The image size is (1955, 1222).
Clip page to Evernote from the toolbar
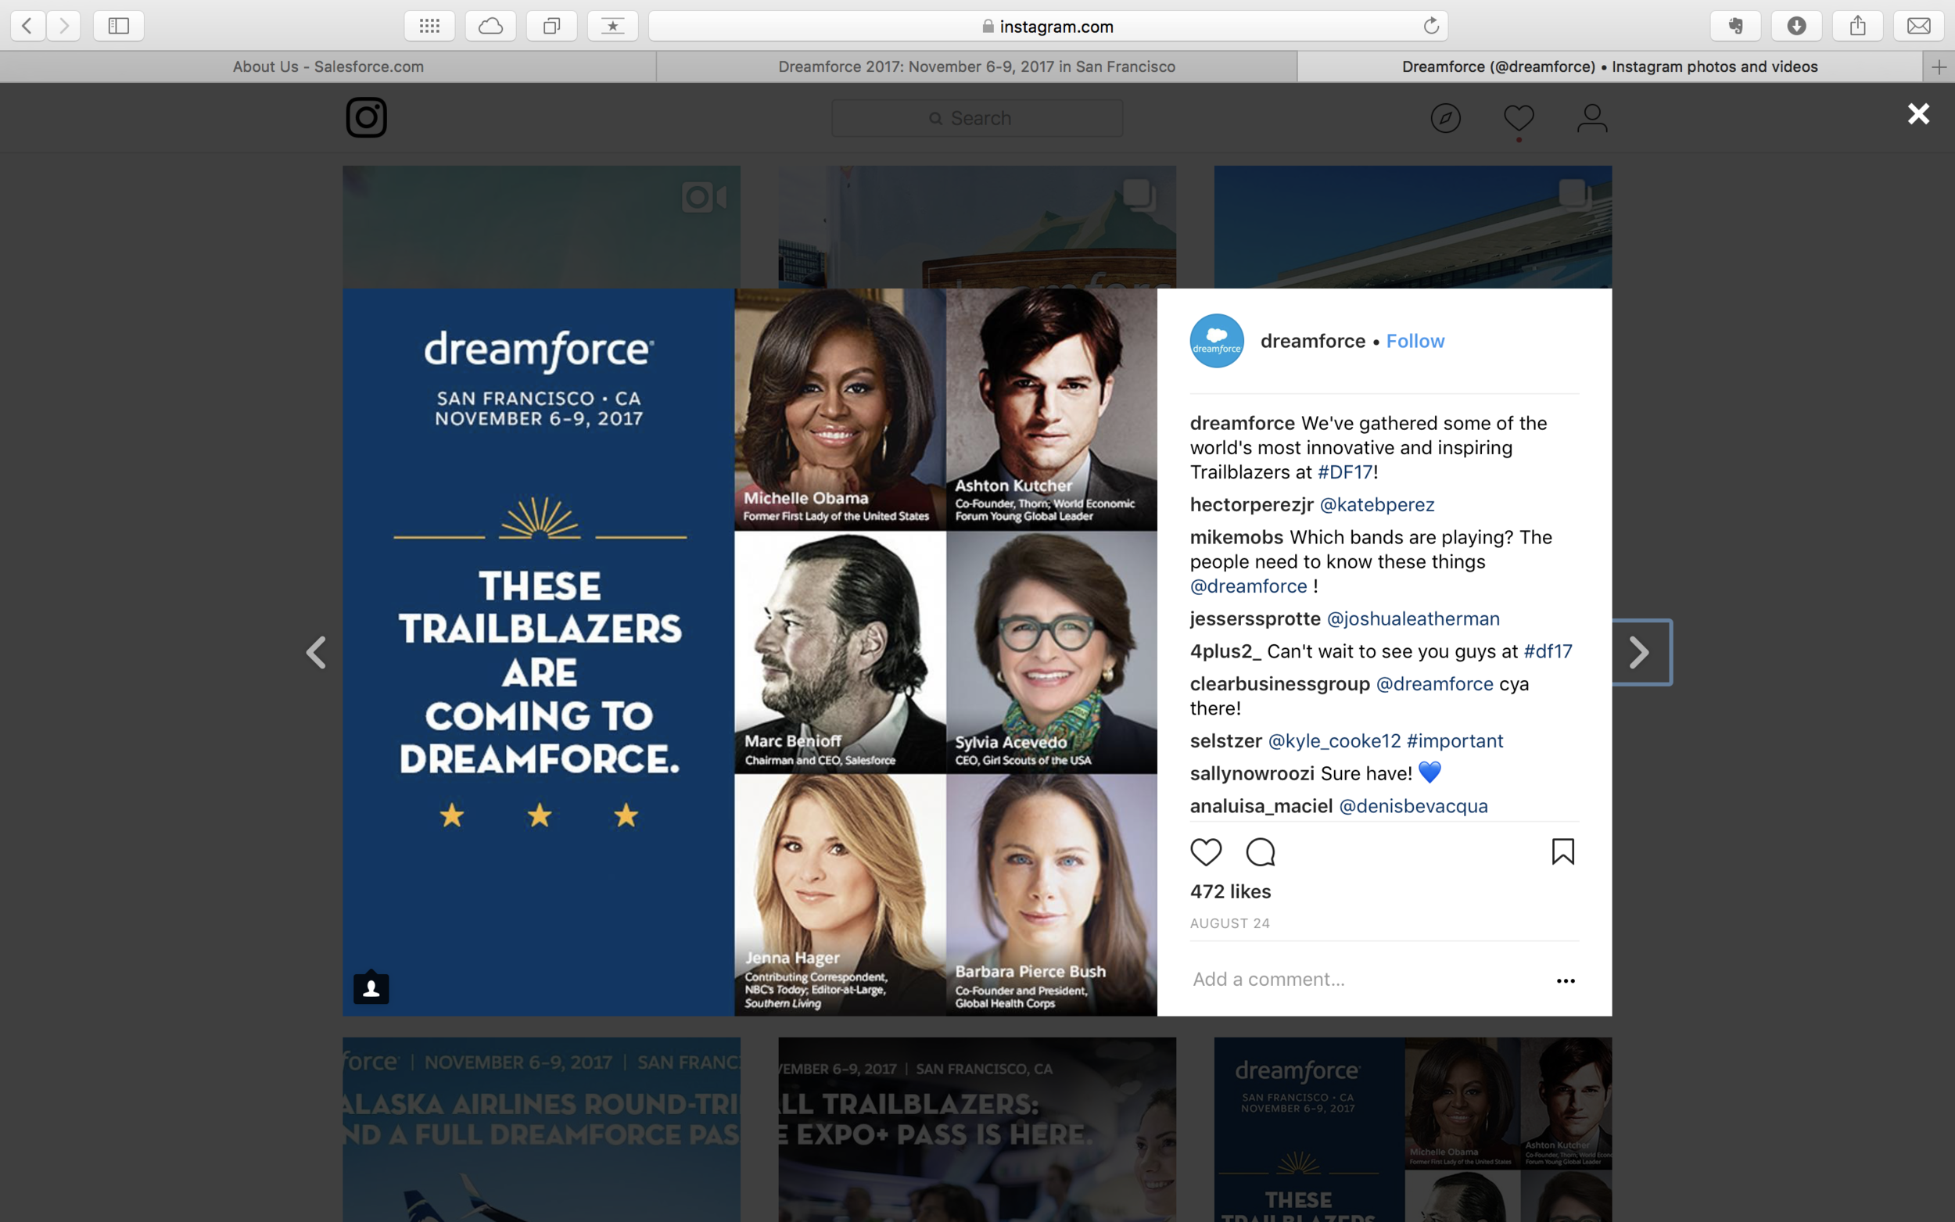[1736, 25]
